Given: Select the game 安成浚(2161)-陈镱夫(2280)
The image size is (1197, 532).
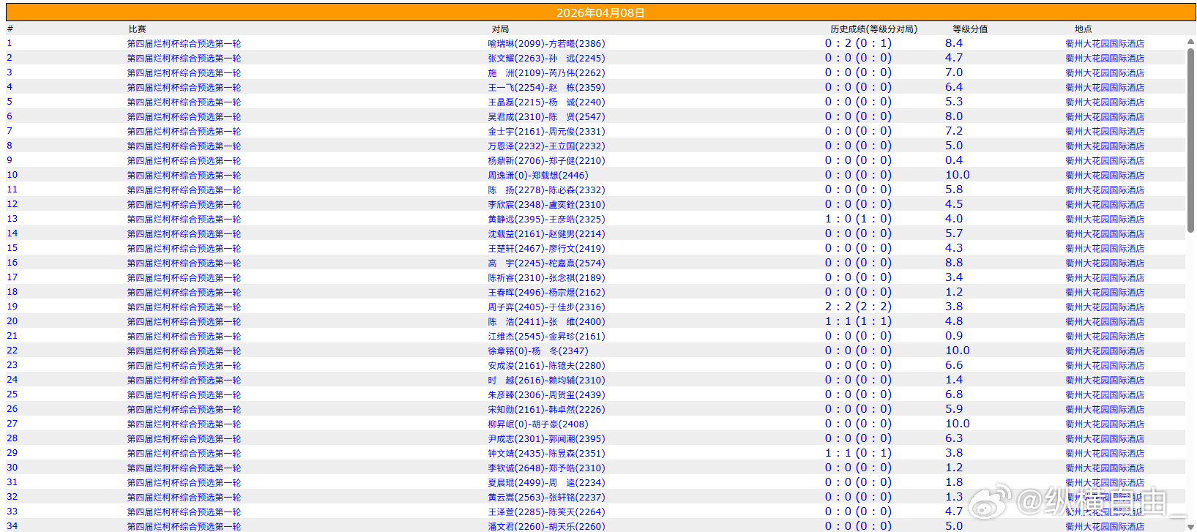Looking at the screenshot, I should click(x=546, y=366).
